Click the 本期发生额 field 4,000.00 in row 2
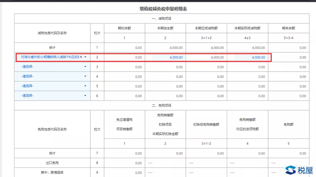The width and height of the screenshot is (316, 177). (x=168, y=57)
